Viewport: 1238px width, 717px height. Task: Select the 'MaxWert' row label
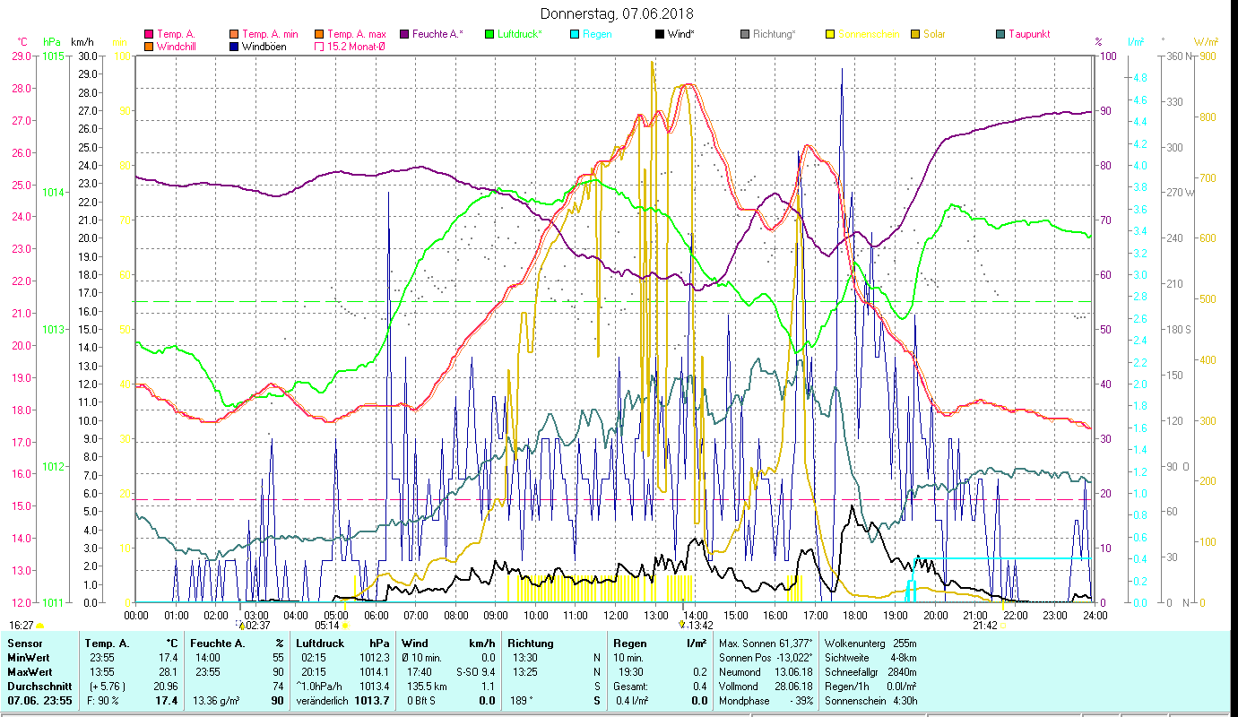pos(30,672)
